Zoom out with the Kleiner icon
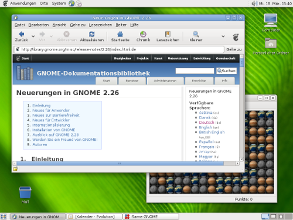Screen dimensions: 293x220 click(x=196, y=34)
